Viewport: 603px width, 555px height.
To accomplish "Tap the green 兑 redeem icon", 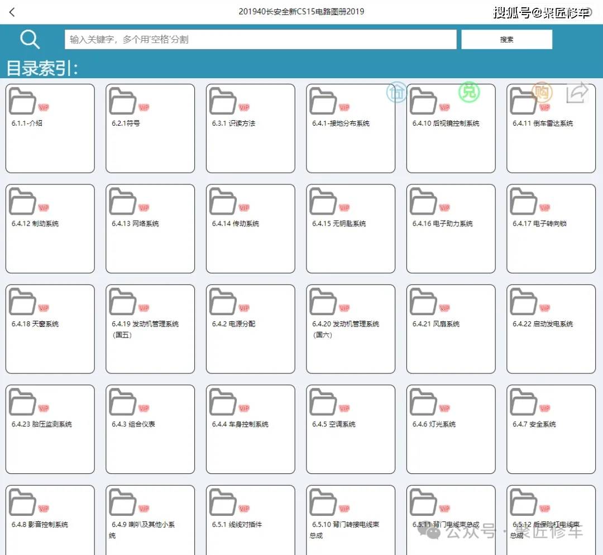I will (469, 92).
